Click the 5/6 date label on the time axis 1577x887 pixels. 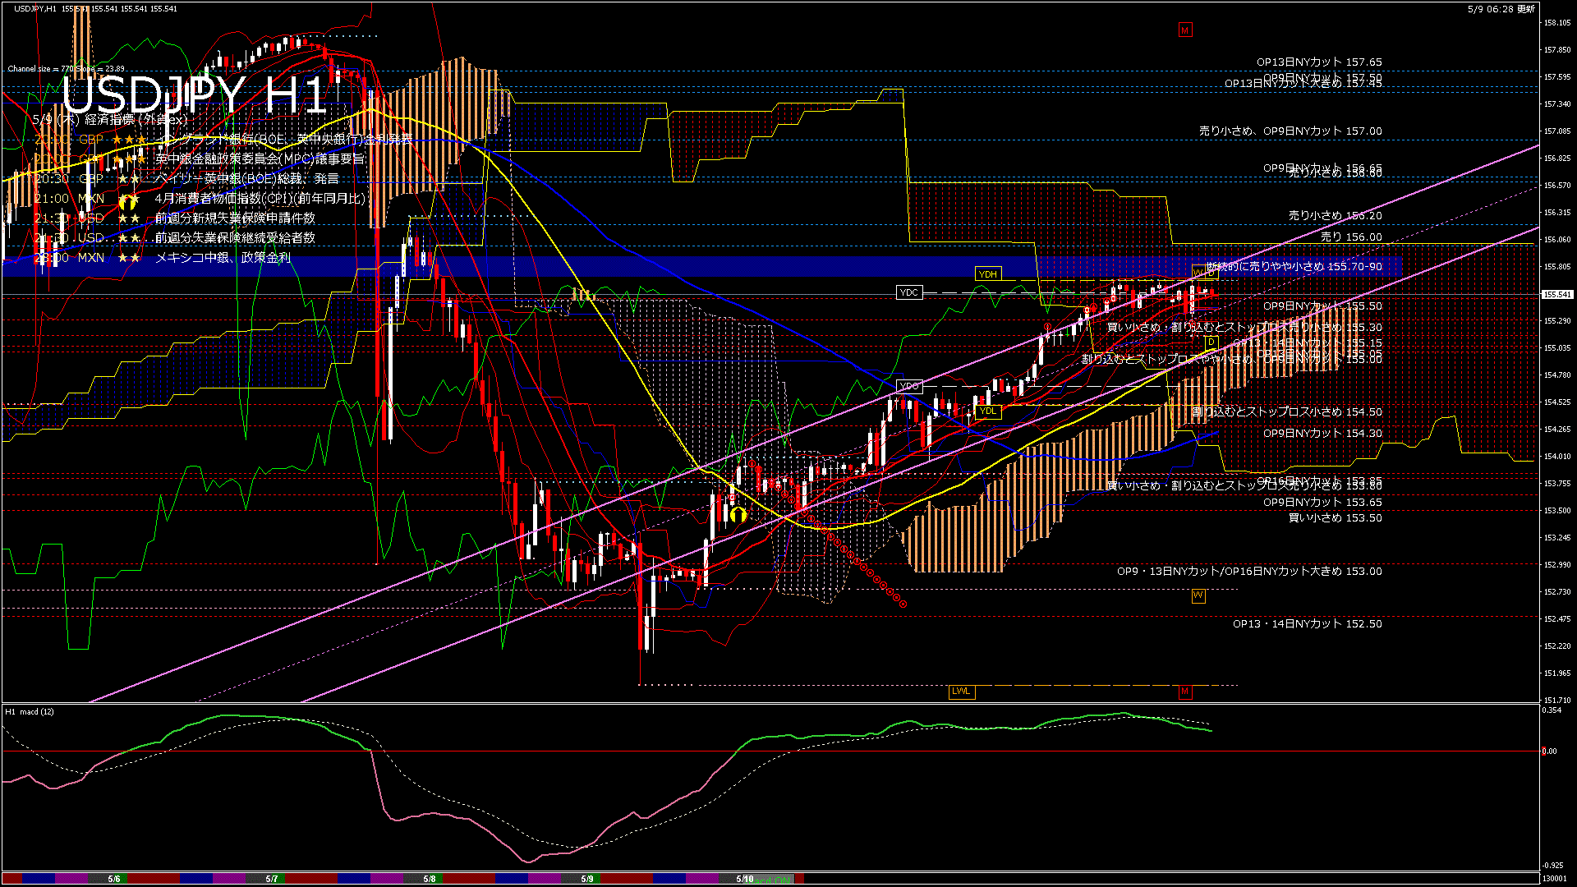(114, 879)
